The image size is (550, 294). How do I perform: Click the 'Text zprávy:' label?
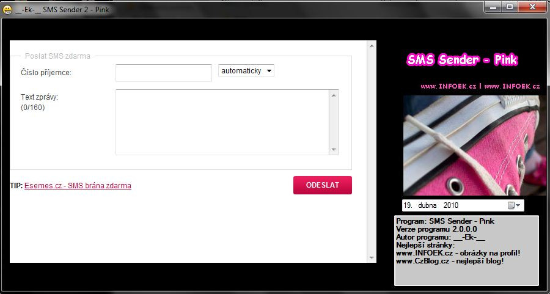pyautogui.click(x=39, y=97)
